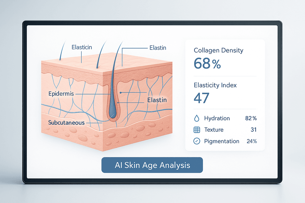
Task: Select the Epidermis diagram label
Action: tap(60, 94)
